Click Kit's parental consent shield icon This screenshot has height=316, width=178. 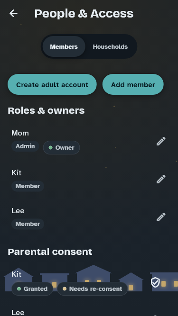(155, 282)
